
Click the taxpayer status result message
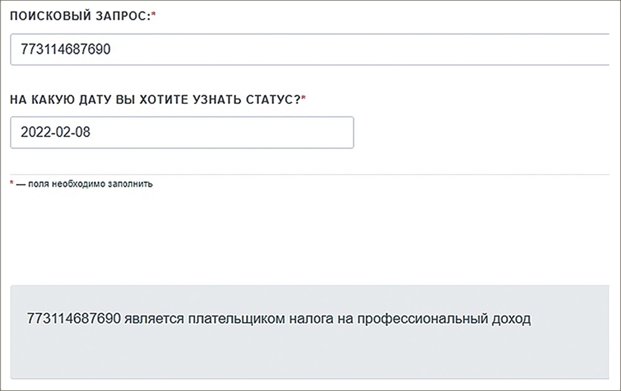tap(279, 320)
